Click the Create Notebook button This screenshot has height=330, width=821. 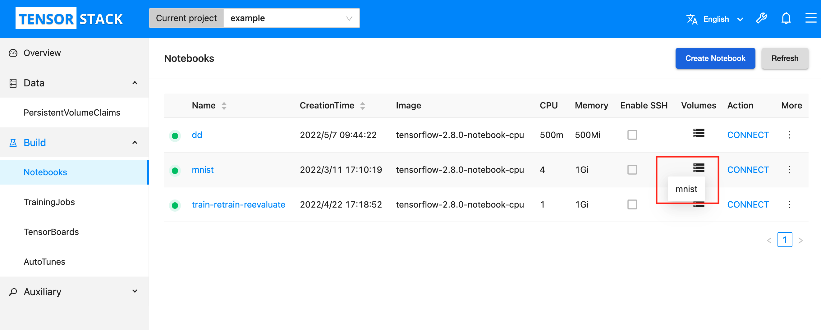[715, 58]
